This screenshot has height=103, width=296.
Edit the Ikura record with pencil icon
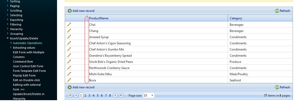pos(69,80)
